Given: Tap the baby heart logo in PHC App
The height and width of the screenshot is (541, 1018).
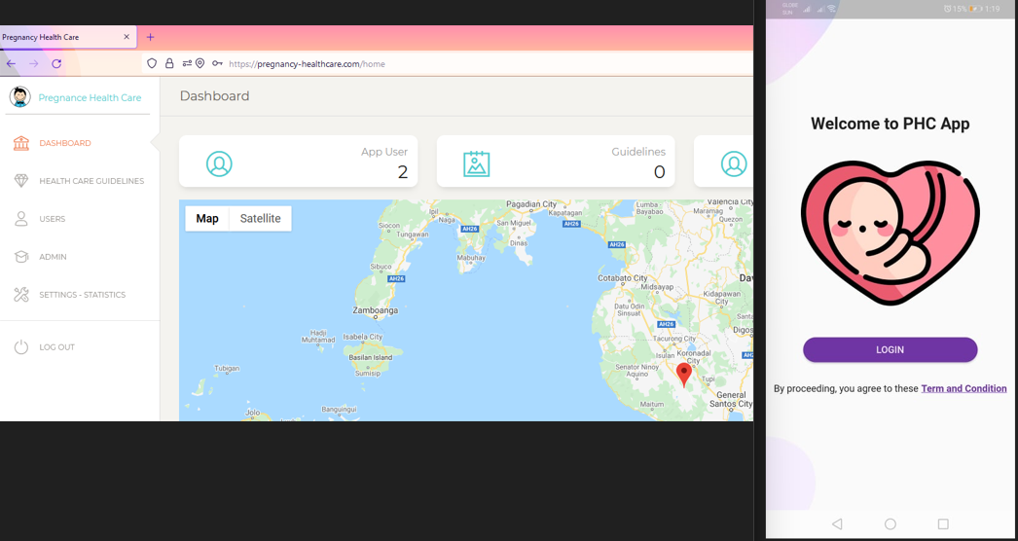Looking at the screenshot, I should tap(891, 233).
